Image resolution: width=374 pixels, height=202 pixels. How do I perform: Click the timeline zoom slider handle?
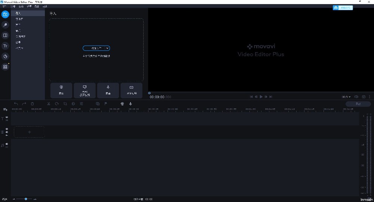click(x=26, y=199)
